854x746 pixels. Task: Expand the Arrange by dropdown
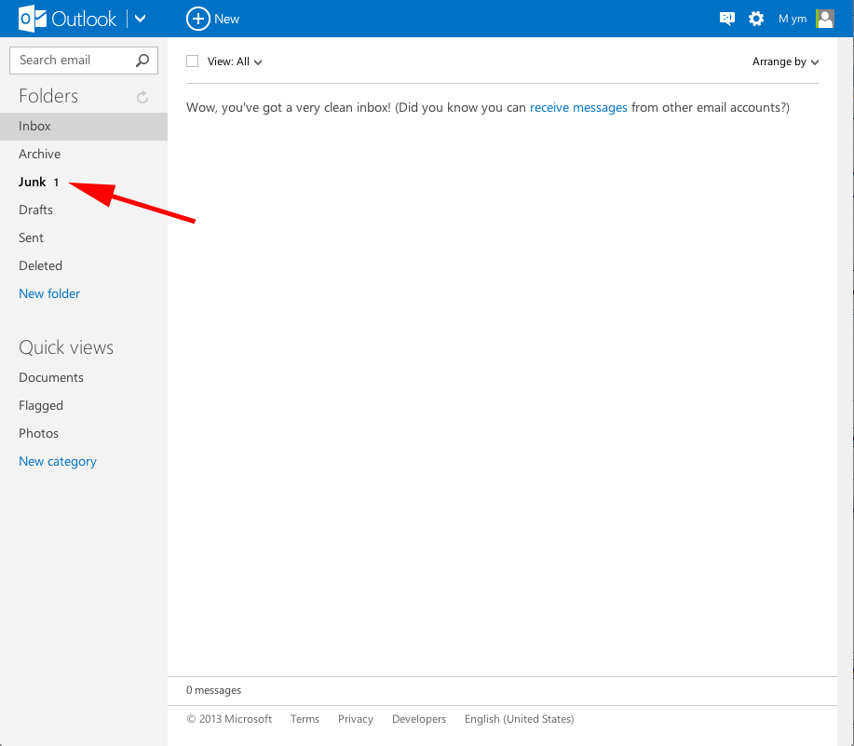pyautogui.click(x=785, y=62)
